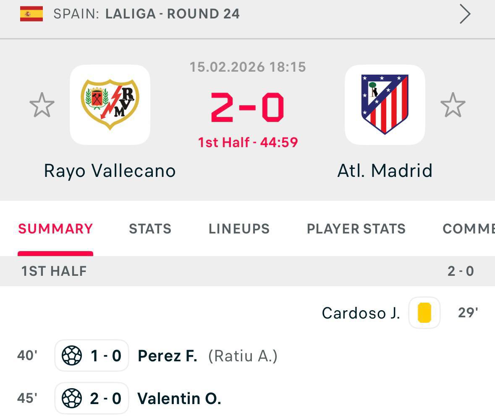Open the Player Stats tab
The image size is (495, 420).
pyautogui.click(x=356, y=229)
